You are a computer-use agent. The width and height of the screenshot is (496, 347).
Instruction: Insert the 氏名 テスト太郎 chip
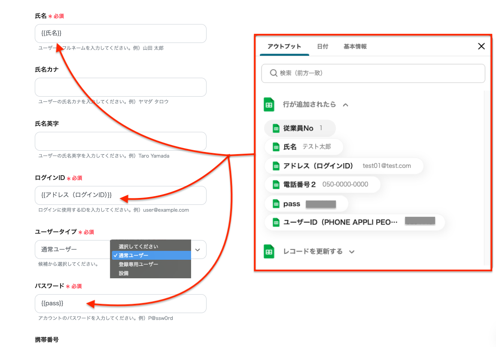(x=304, y=147)
